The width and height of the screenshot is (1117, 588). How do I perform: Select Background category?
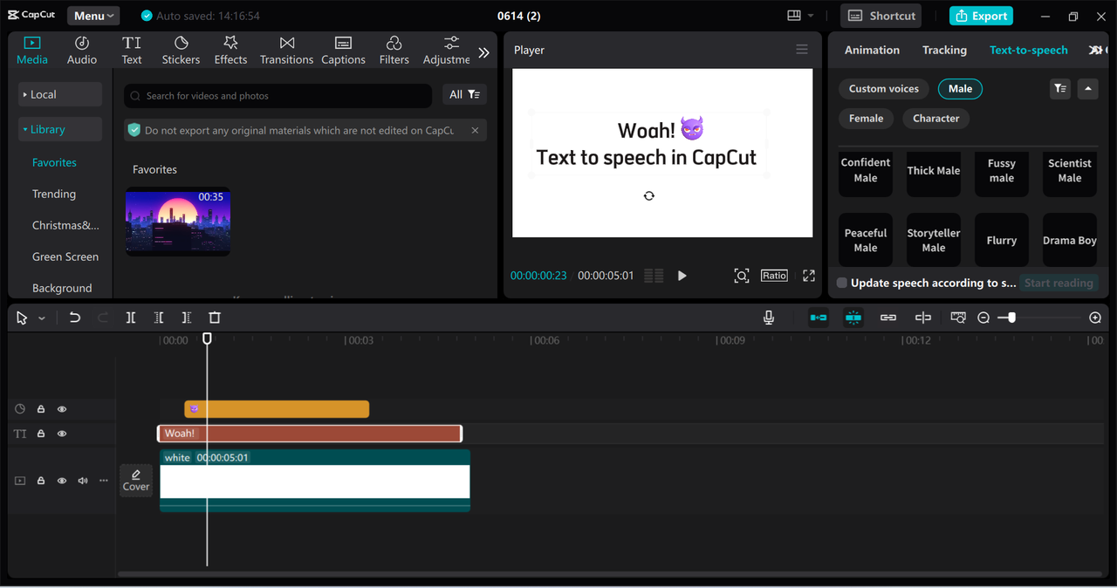[x=62, y=288]
